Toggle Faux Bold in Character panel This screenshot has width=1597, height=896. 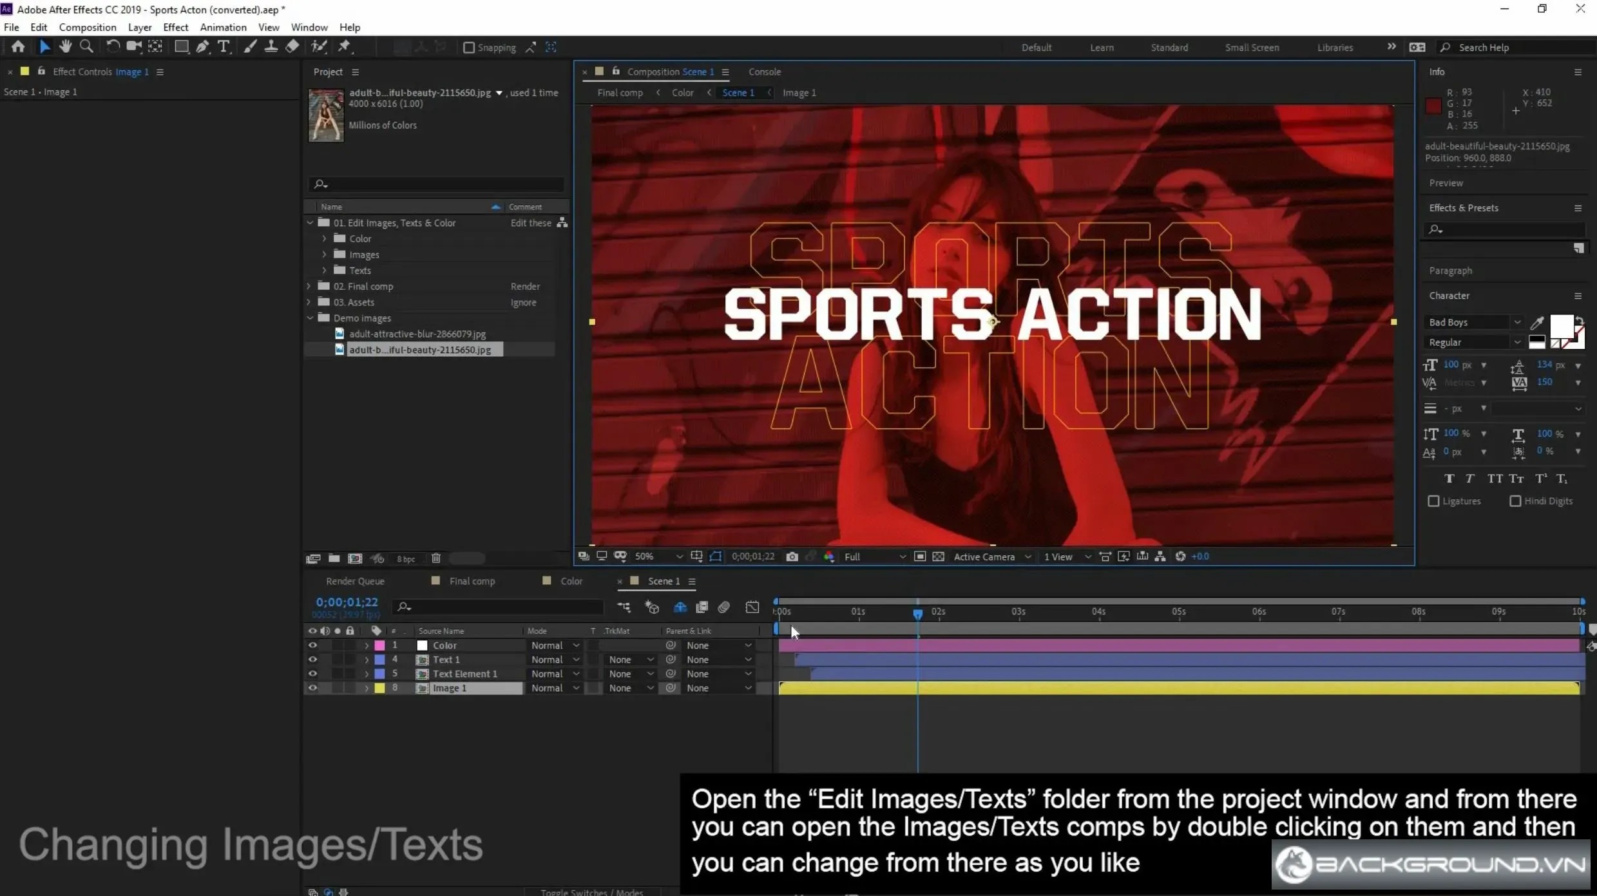[1449, 479]
